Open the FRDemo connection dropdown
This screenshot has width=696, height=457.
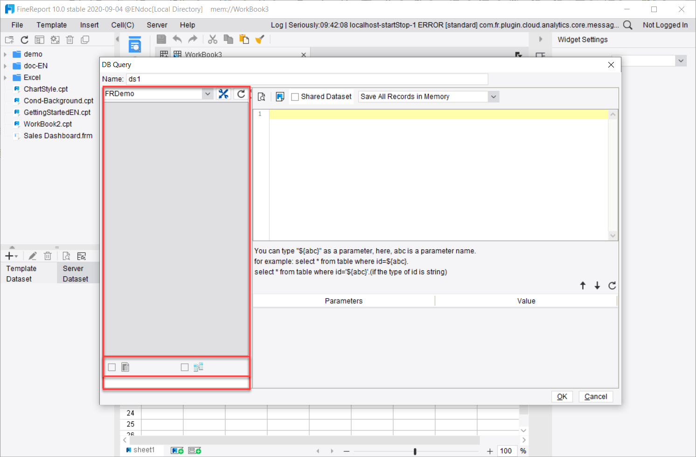[x=208, y=94]
